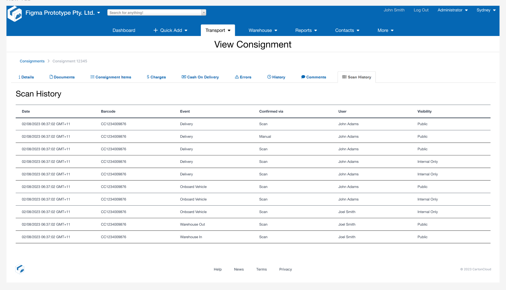Open the Reports menu
Viewport: 506px width, 290px height.
[x=306, y=30]
